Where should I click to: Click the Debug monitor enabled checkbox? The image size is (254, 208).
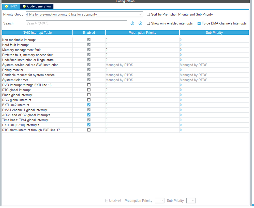pyautogui.click(x=89, y=70)
